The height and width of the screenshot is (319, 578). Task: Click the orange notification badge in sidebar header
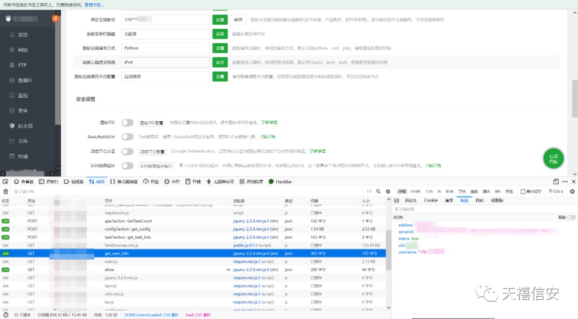(x=55, y=18)
